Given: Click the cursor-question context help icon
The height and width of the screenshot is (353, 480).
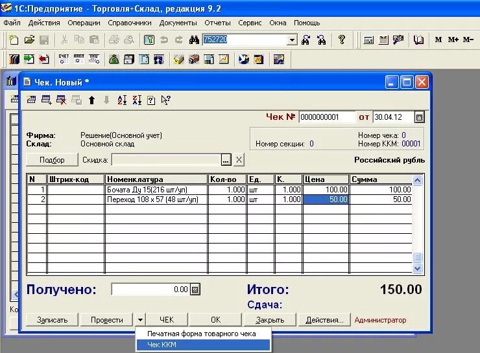Looking at the screenshot, I should pos(165,100).
